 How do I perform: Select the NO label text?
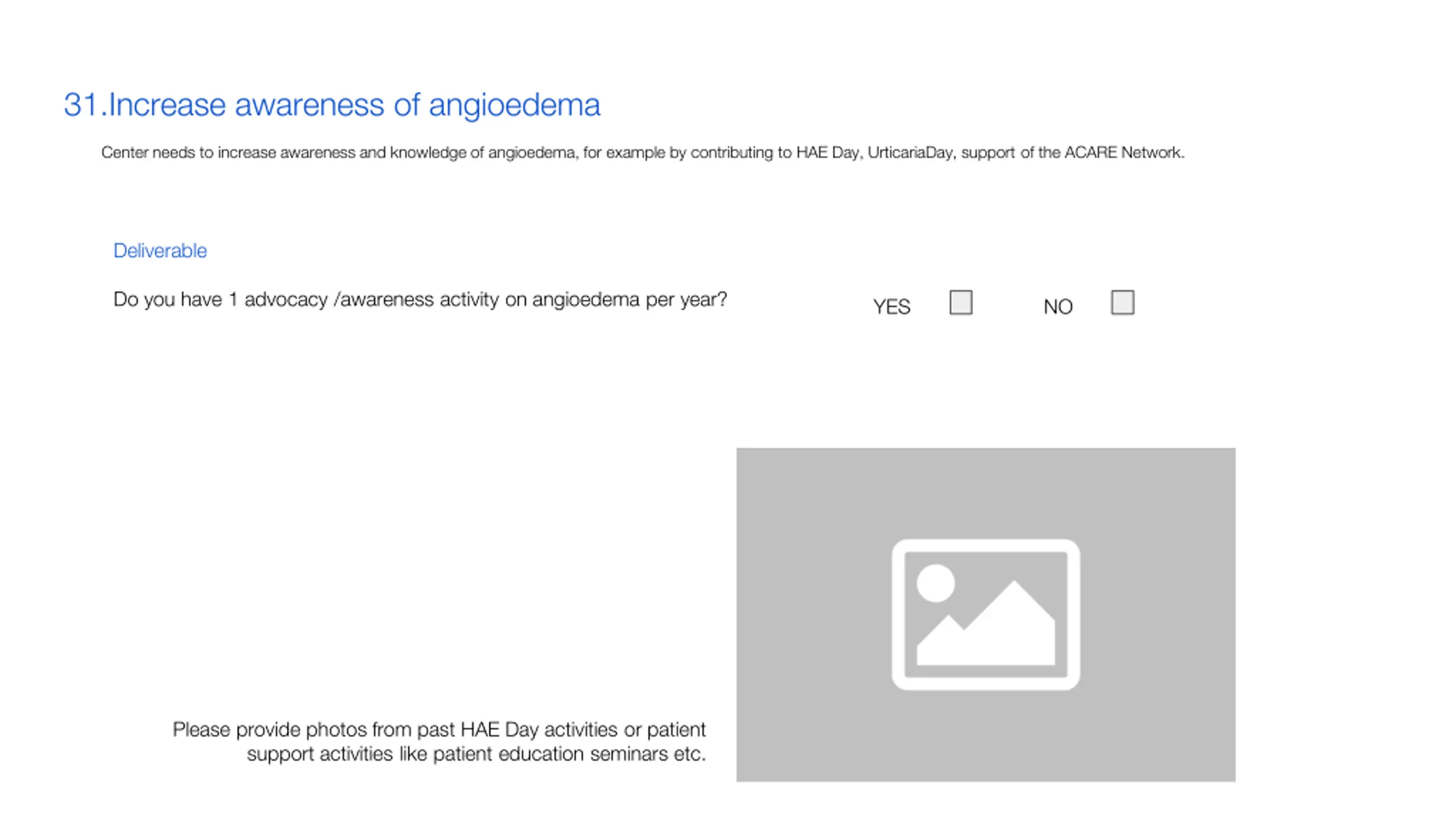pos(1058,307)
